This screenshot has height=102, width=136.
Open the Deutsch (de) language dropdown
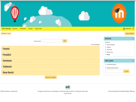coord(39,29)
